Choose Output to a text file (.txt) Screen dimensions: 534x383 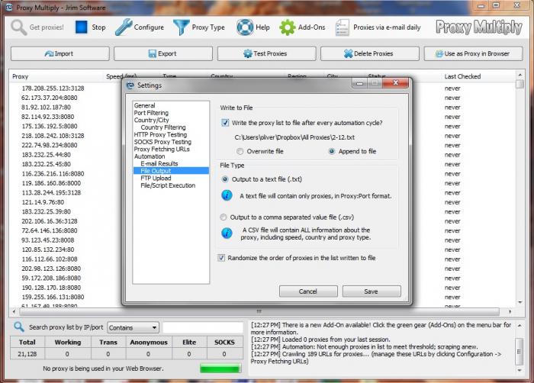pyautogui.click(x=225, y=179)
